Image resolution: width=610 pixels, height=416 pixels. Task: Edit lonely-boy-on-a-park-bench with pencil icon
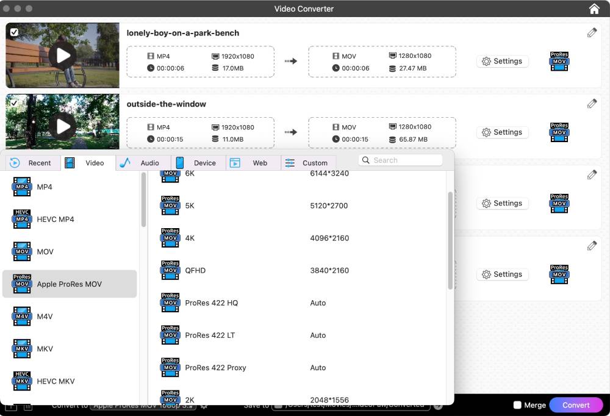pos(592,33)
